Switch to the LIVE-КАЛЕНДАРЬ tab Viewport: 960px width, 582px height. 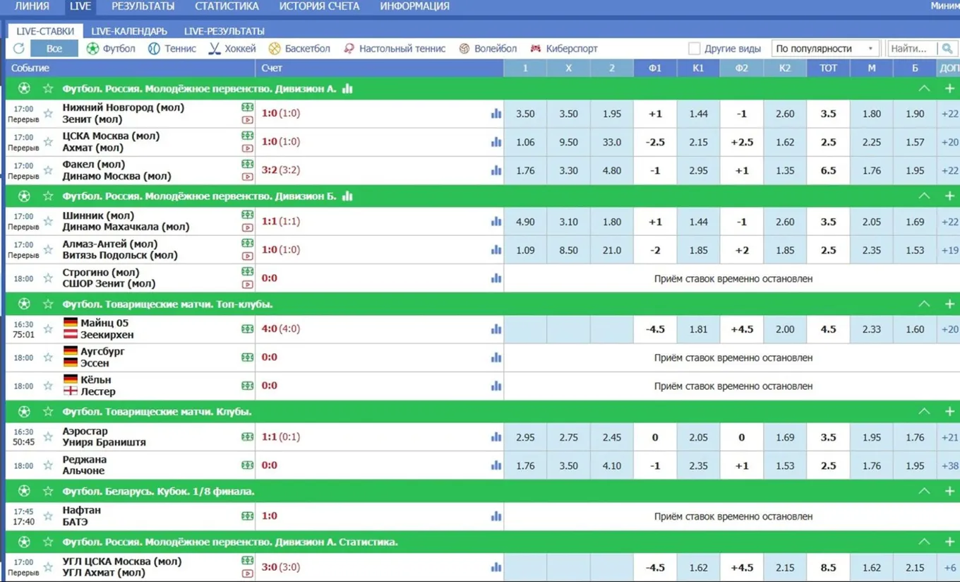[129, 31]
